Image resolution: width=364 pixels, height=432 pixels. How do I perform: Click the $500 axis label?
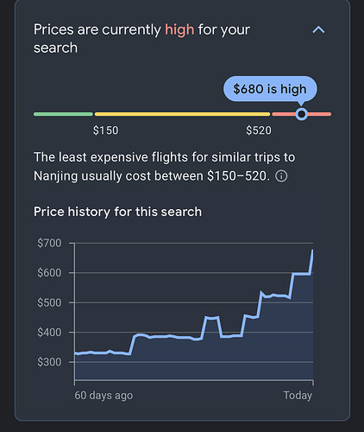pyautogui.click(x=49, y=302)
